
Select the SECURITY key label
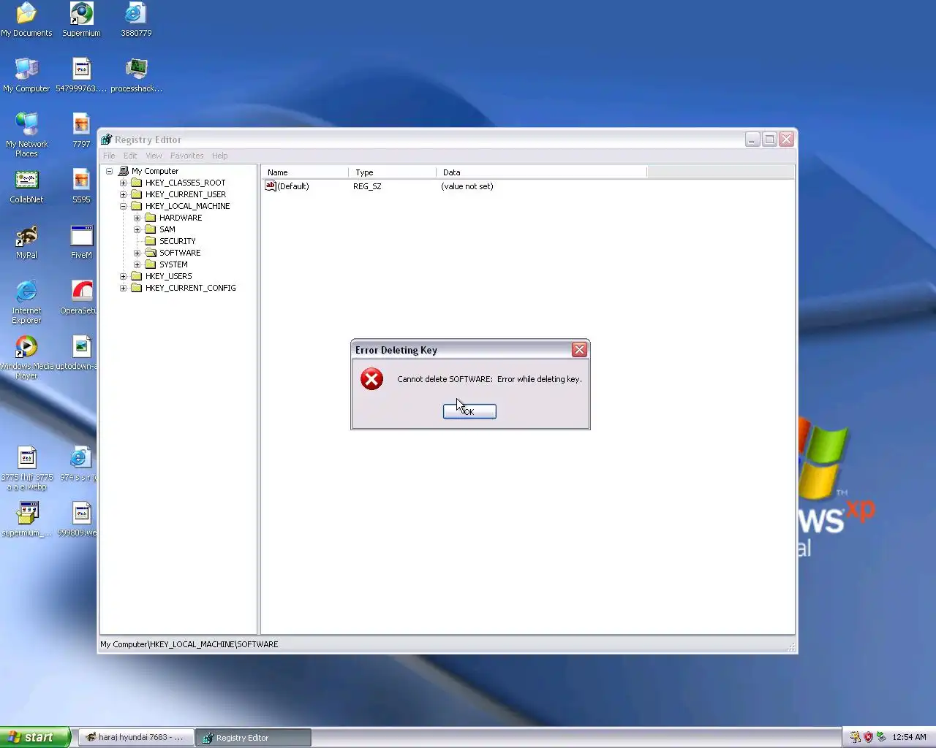click(x=178, y=241)
